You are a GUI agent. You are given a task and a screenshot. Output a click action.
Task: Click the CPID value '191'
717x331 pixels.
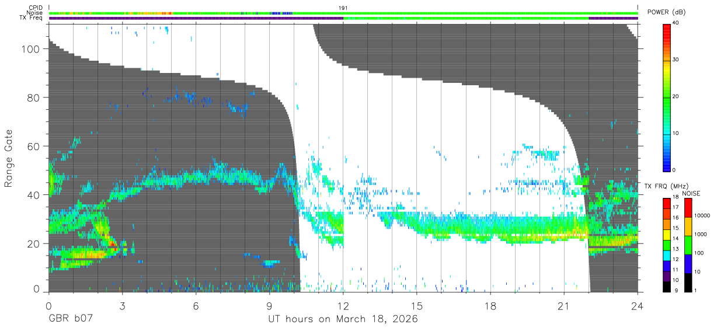click(x=343, y=8)
